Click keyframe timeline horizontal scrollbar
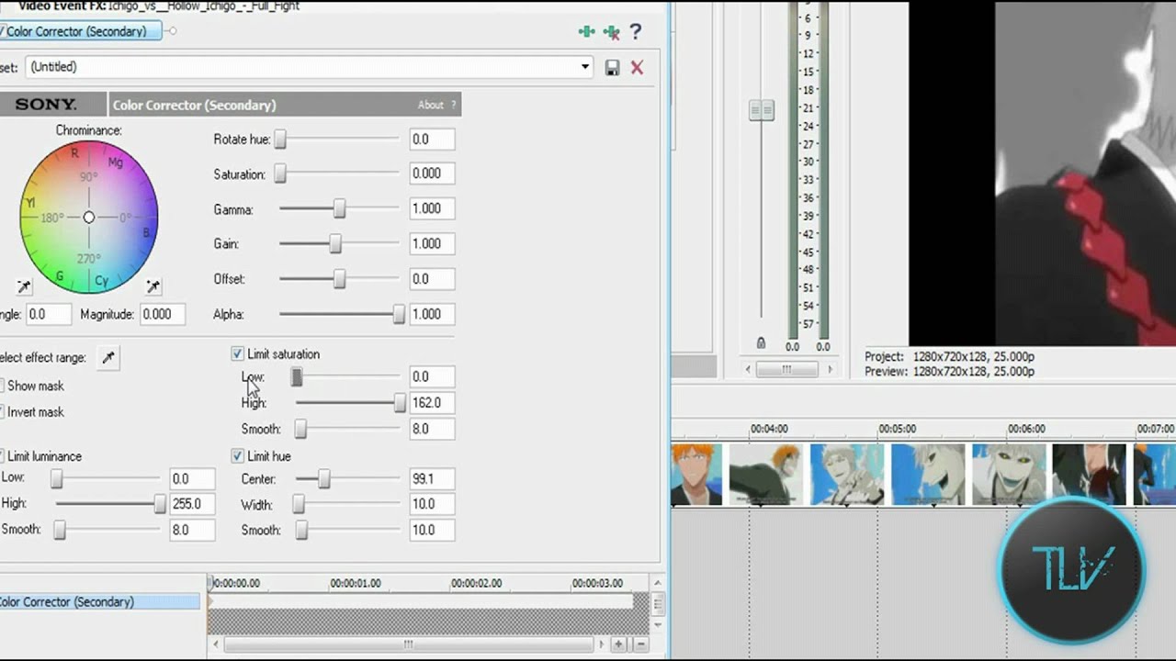The height and width of the screenshot is (661, 1176). (409, 644)
